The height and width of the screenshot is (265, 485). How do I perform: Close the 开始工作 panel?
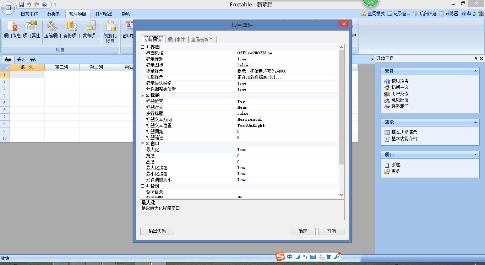click(x=481, y=58)
